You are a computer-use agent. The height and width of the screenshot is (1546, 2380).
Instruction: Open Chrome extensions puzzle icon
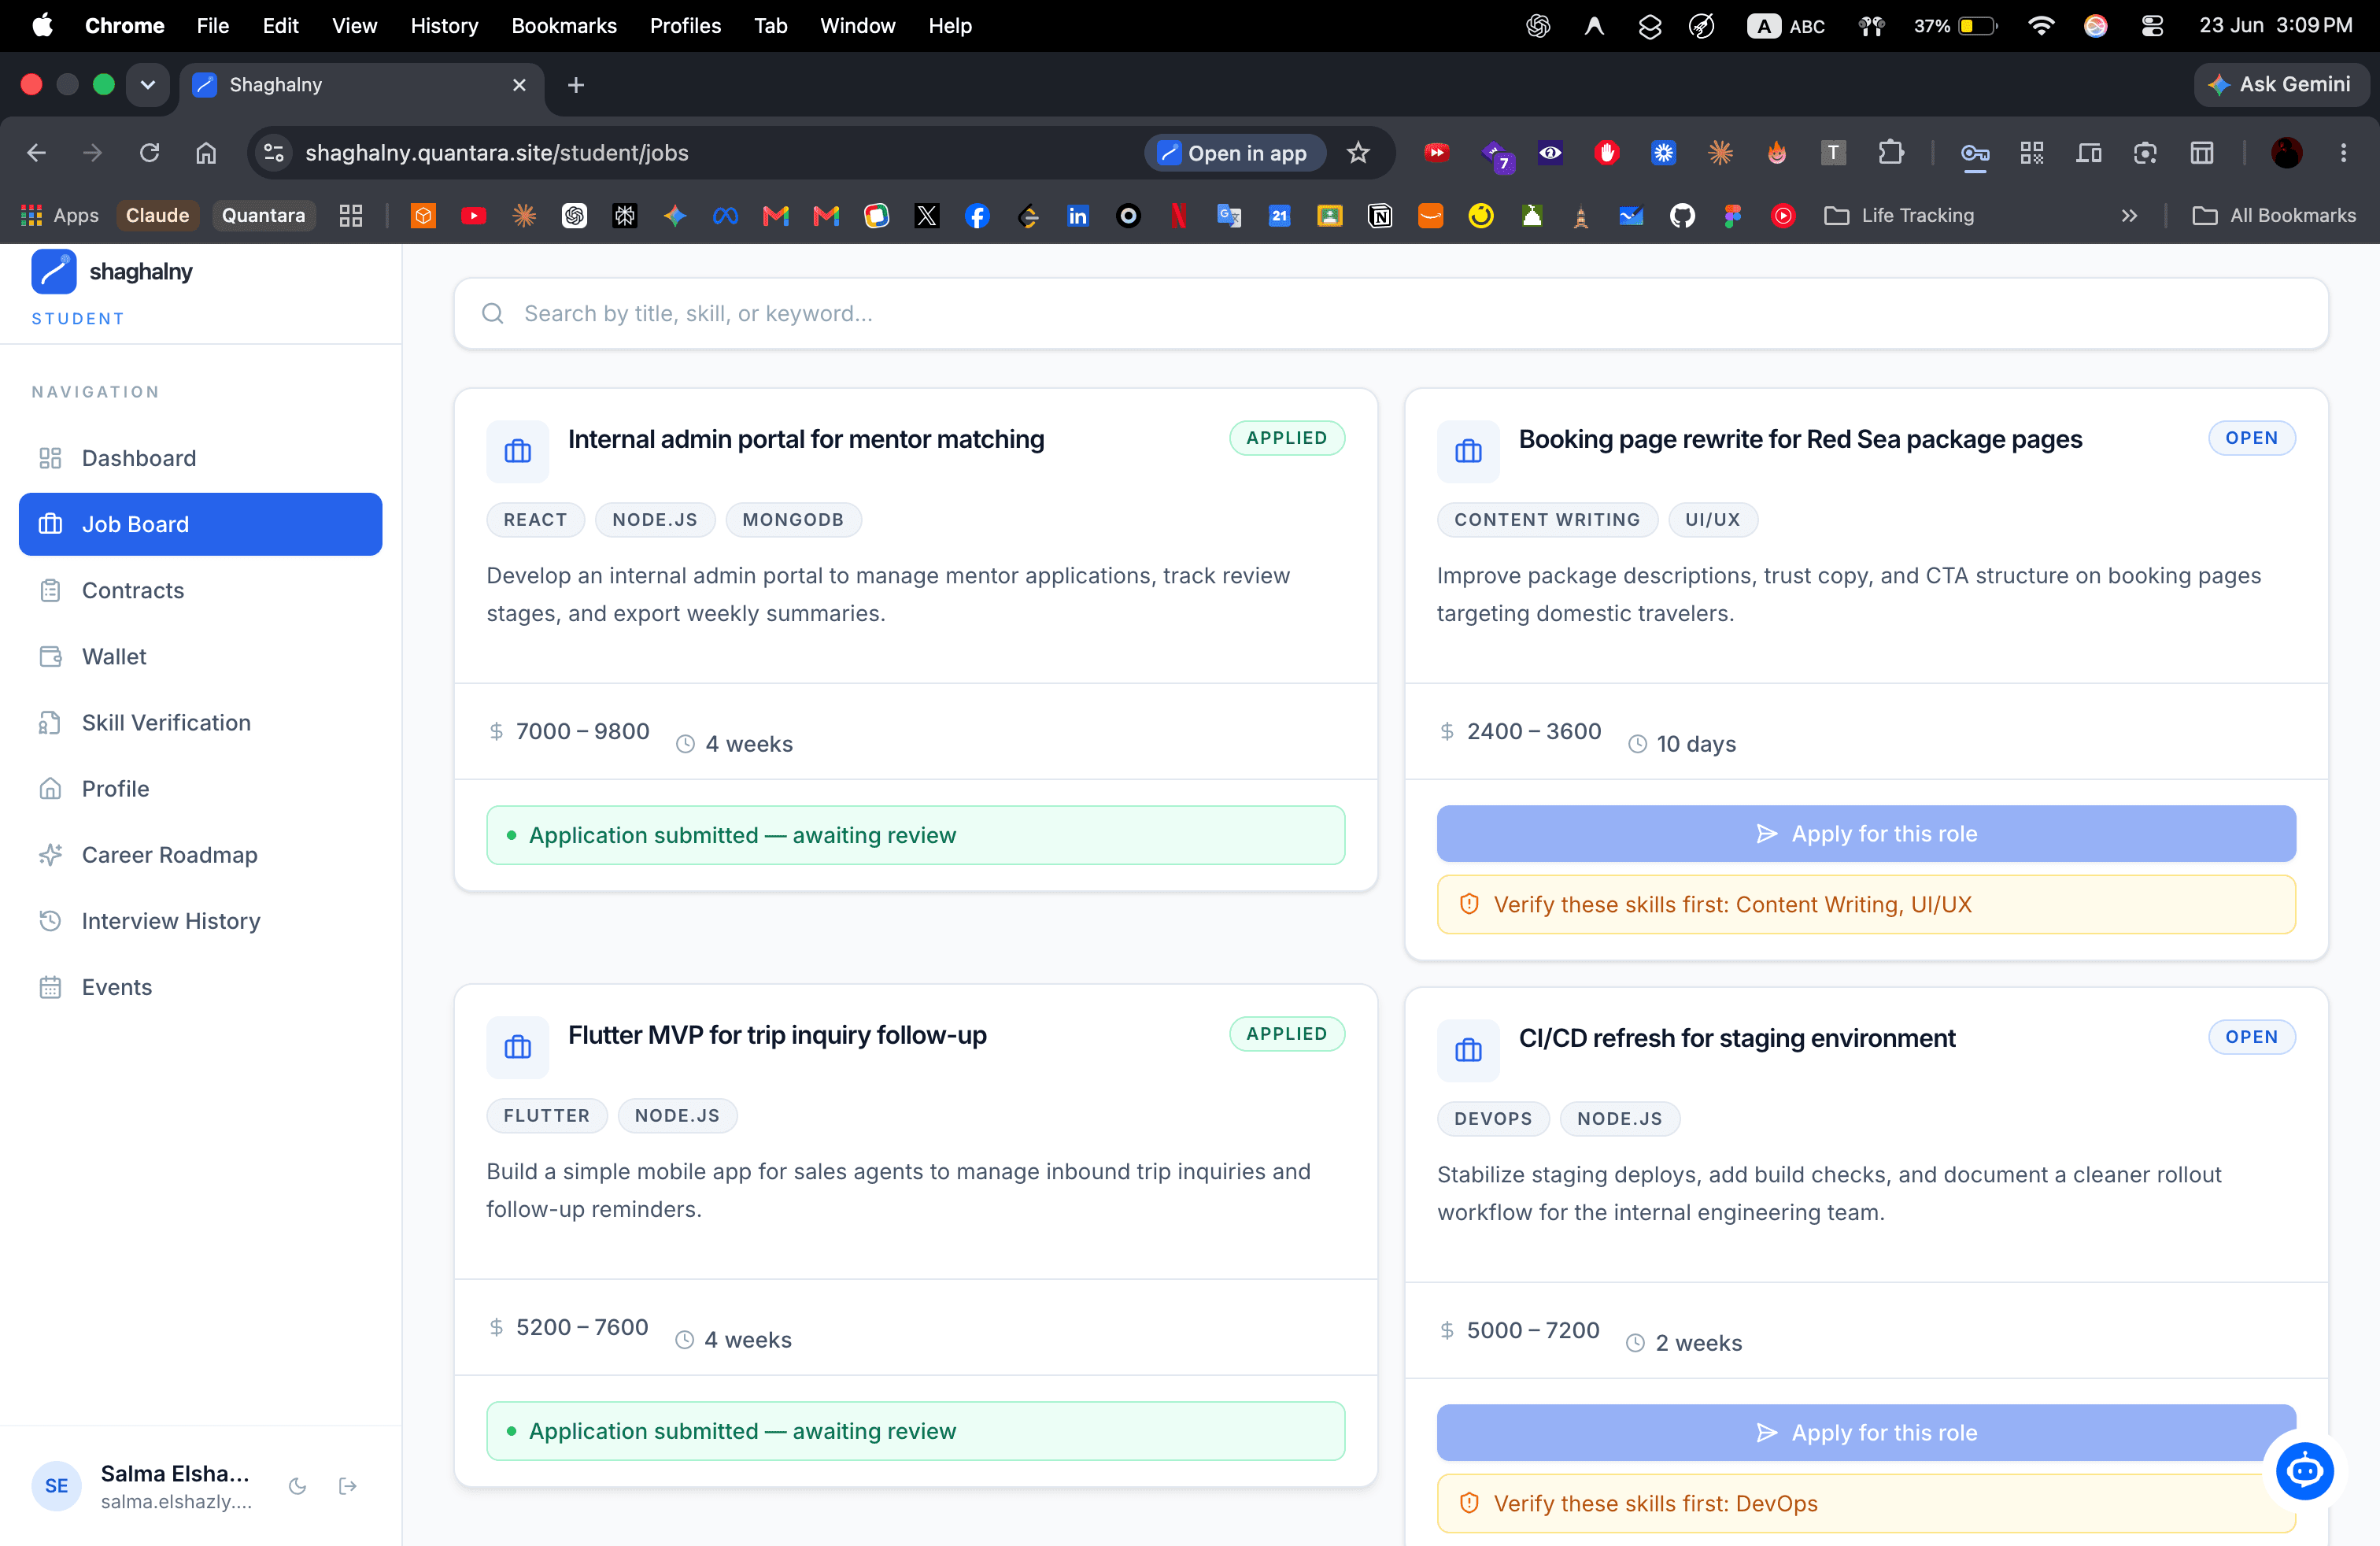(1891, 153)
